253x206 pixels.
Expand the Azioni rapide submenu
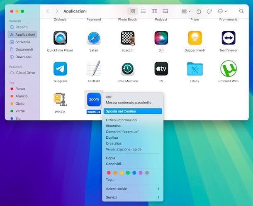(x=133, y=189)
